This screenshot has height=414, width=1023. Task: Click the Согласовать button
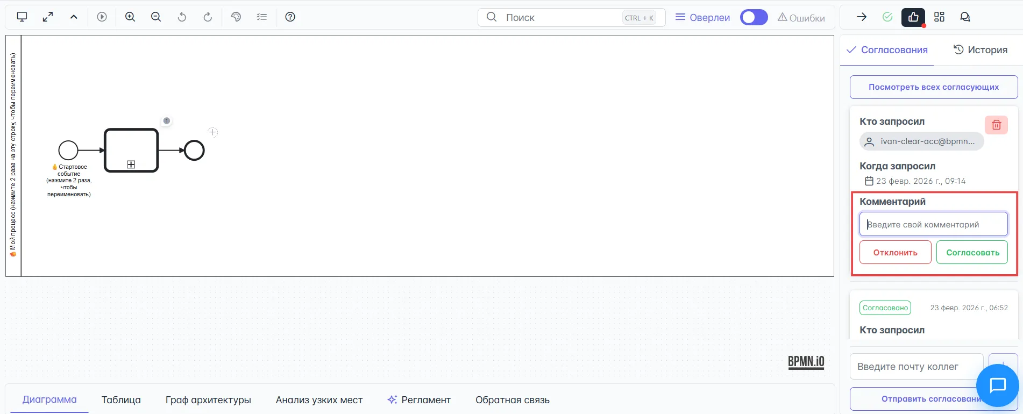(972, 252)
